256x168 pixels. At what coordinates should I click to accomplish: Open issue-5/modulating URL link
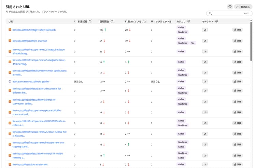[39, 52]
